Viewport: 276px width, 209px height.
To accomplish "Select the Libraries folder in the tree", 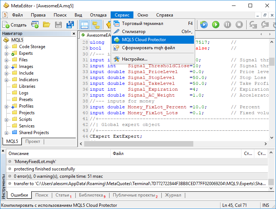I will (x=27, y=86).
